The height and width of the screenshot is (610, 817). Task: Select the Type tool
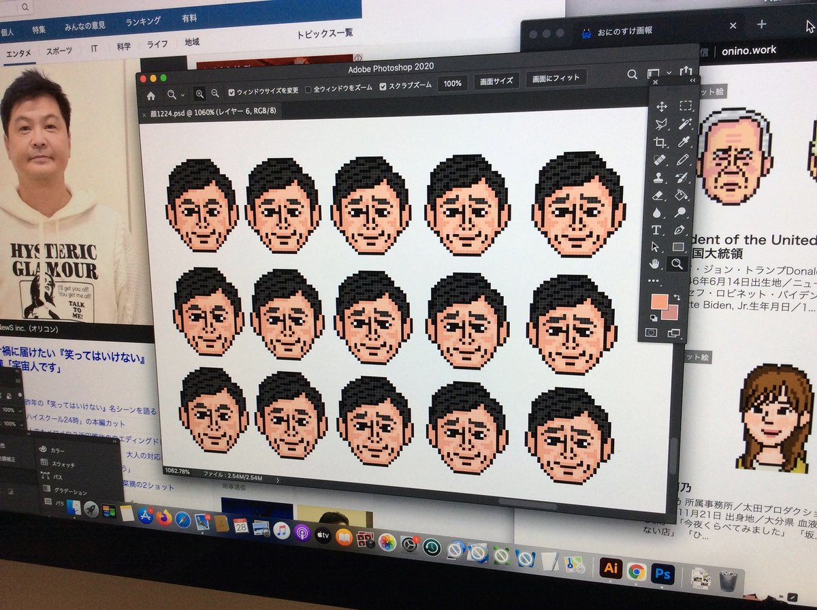[656, 230]
